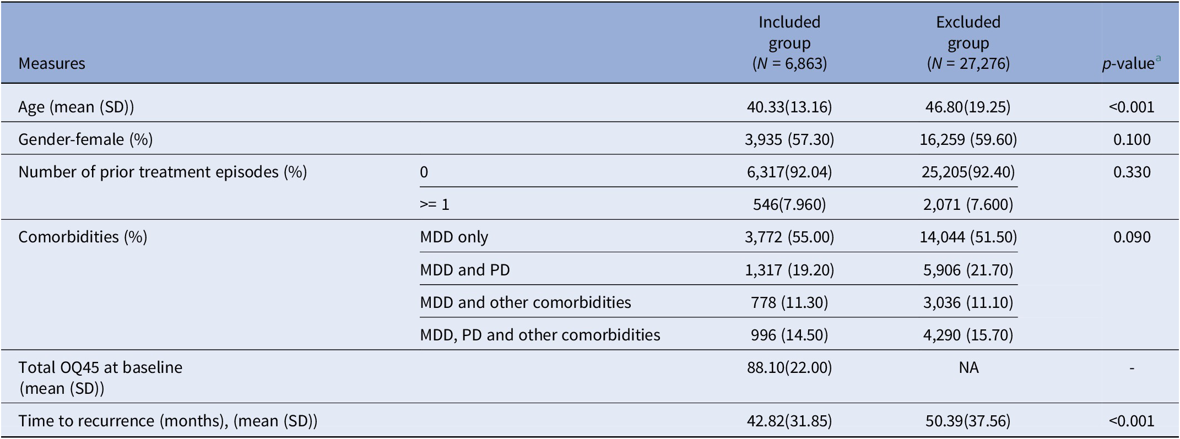Viewport: 1180px width, 439px height.
Task: Click the 40.33(13.16) age value
Action: tap(789, 107)
